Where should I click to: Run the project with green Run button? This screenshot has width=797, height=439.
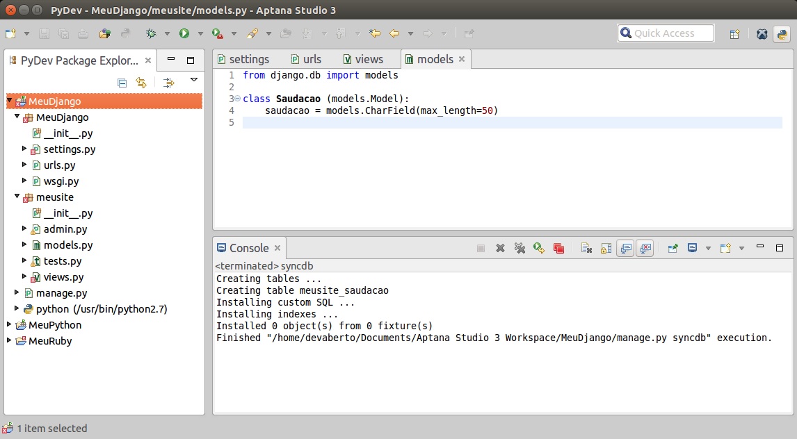[184, 33]
